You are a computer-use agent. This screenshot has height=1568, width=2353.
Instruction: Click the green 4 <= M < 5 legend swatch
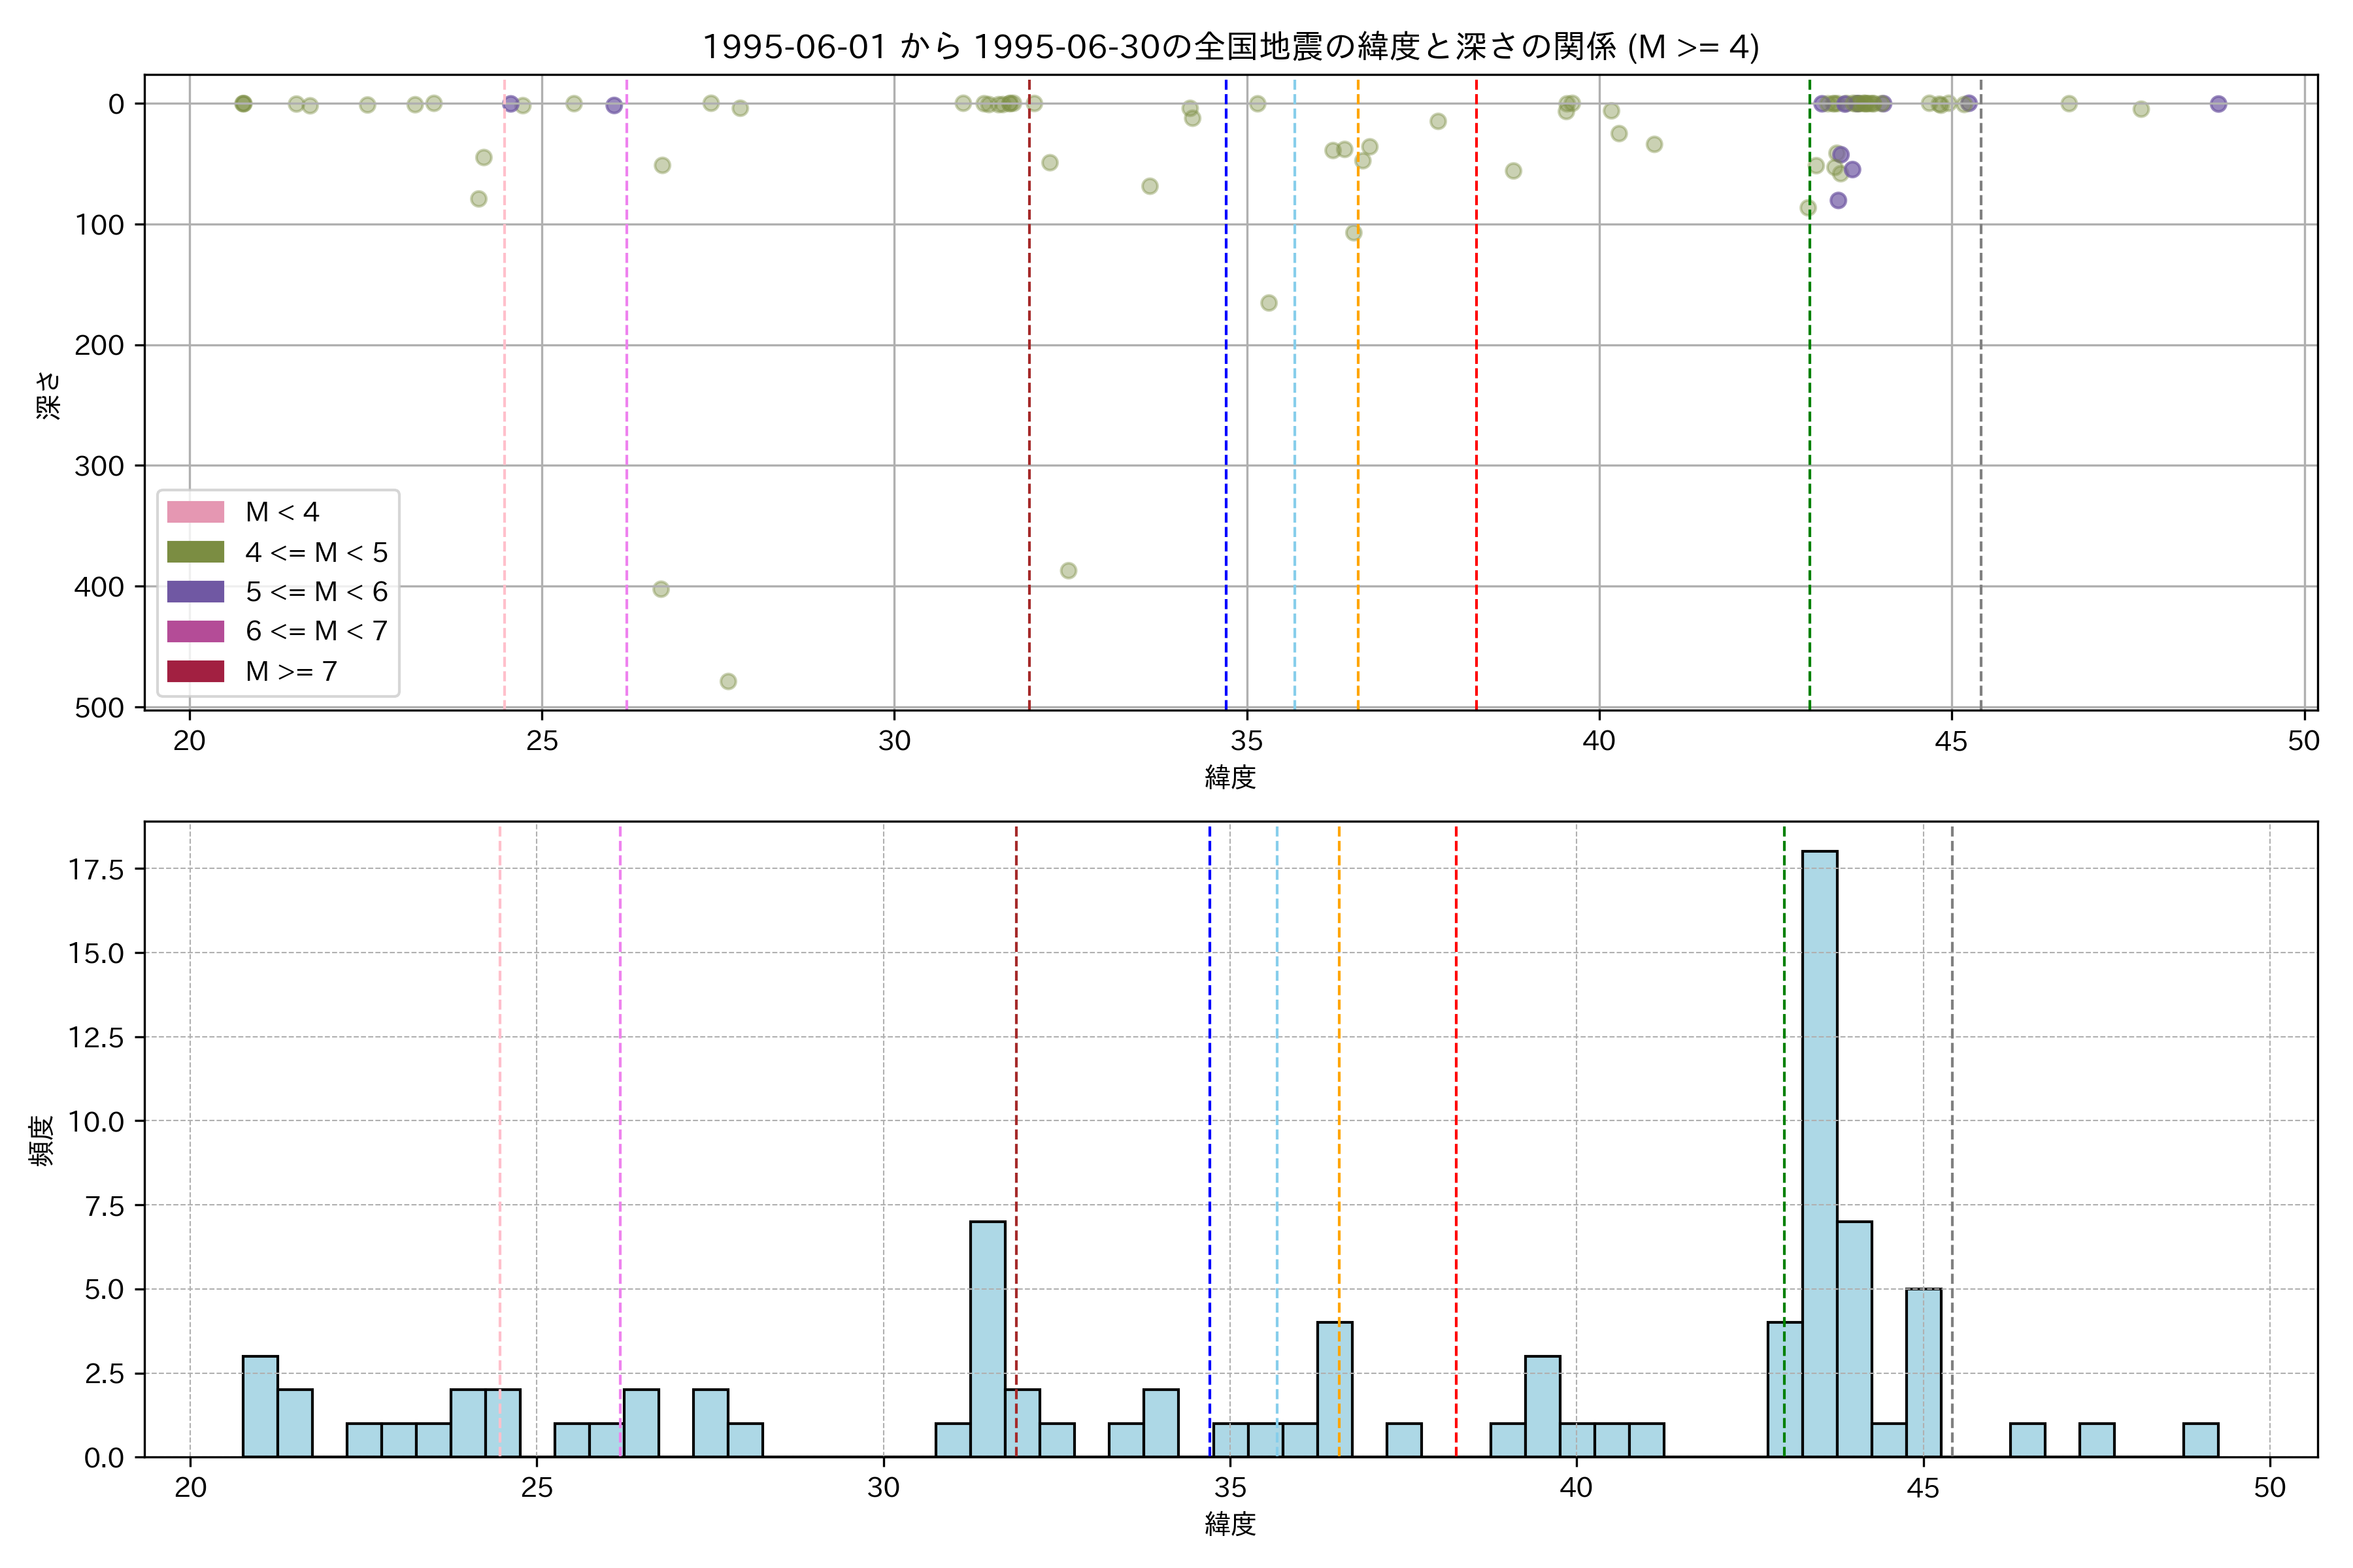point(195,552)
